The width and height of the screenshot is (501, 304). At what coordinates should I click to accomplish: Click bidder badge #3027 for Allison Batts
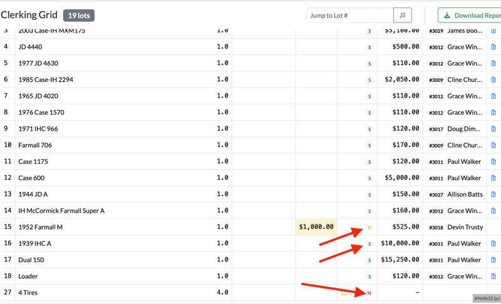(x=436, y=195)
